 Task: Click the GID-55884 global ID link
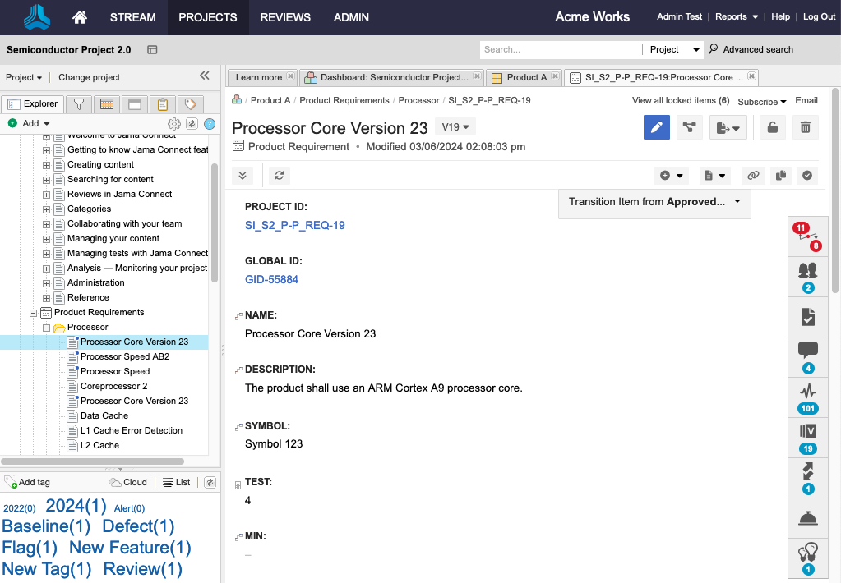[271, 279]
